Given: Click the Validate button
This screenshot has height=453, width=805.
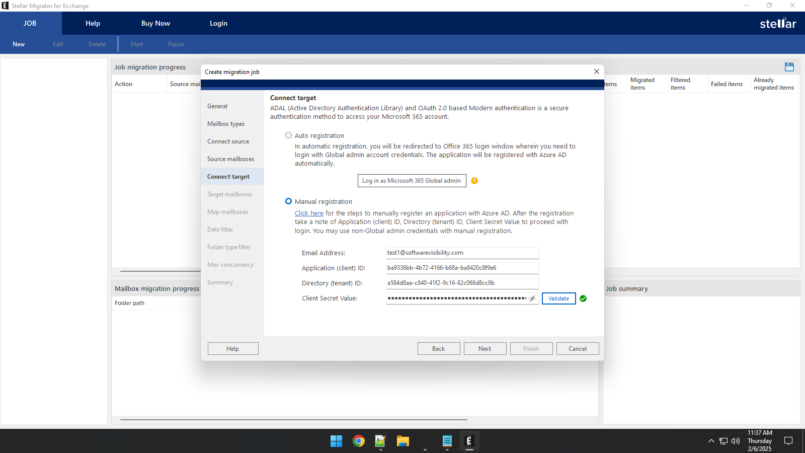Looking at the screenshot, I should coord(558,298).
